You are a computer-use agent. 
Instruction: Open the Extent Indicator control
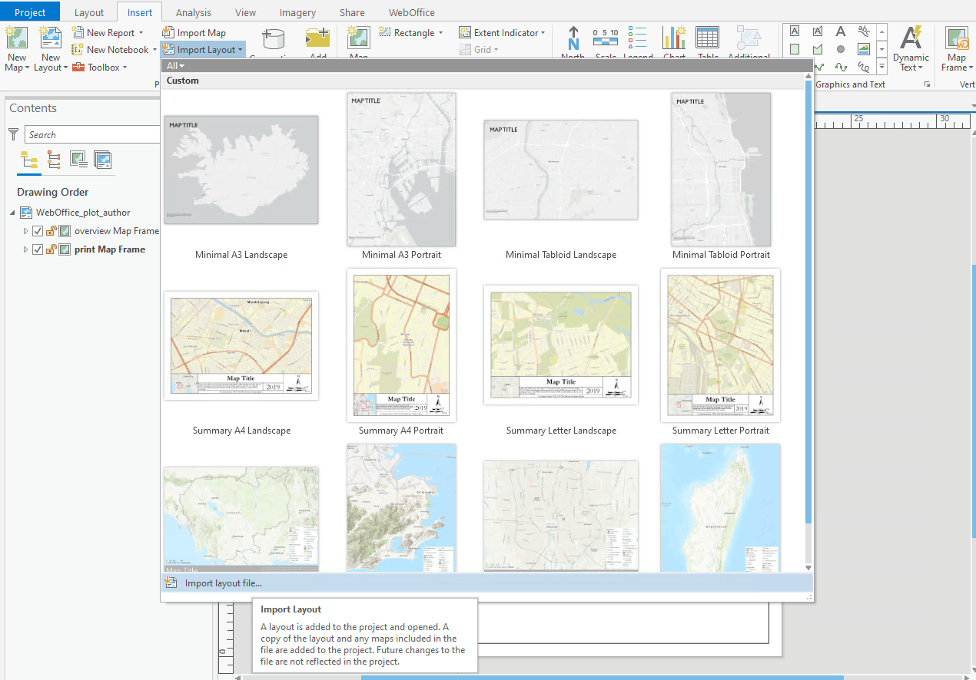(502, 32)
